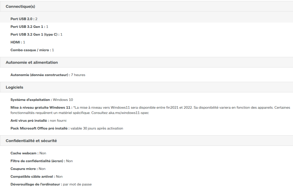Collapse the Autonomie et alimentation section
The image size is (293, 191).
pyautogui.click(x=32, y=62)
